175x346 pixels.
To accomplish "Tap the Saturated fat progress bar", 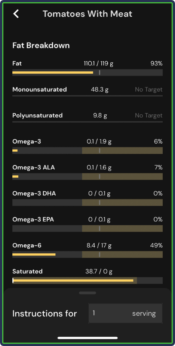I will click(87, 281).
